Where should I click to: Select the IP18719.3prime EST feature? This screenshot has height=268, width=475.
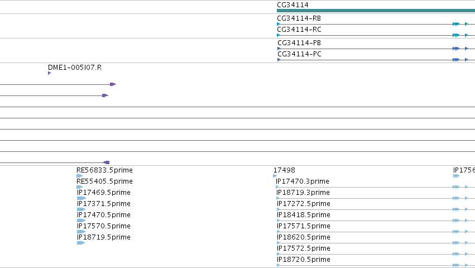(x=376, y=198)
